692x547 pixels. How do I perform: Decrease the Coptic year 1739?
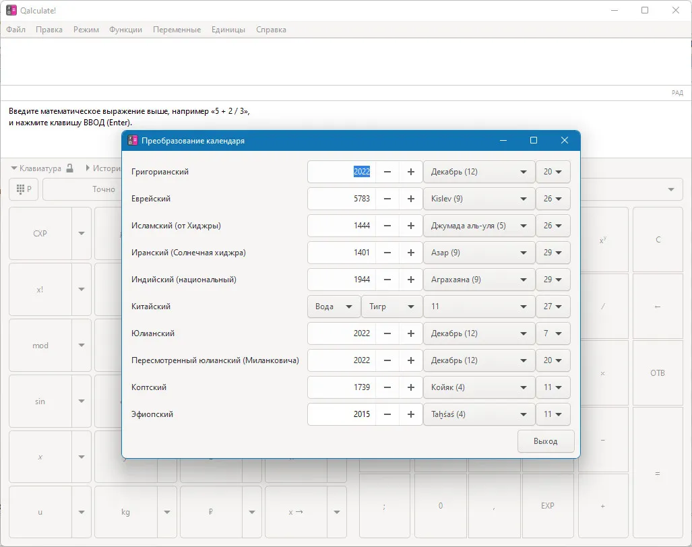pos(387,387)
